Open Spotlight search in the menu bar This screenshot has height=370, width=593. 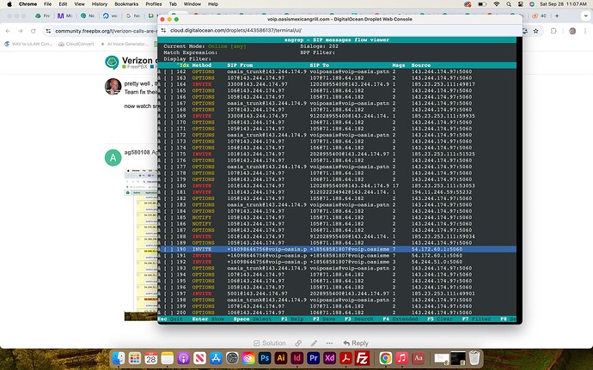coord(509,4)
